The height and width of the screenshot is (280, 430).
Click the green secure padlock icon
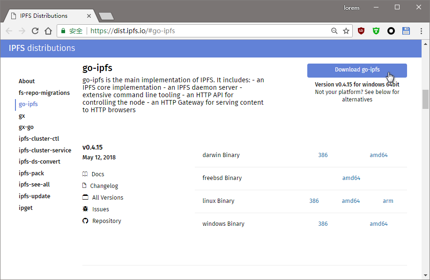[x=63, y=31]
